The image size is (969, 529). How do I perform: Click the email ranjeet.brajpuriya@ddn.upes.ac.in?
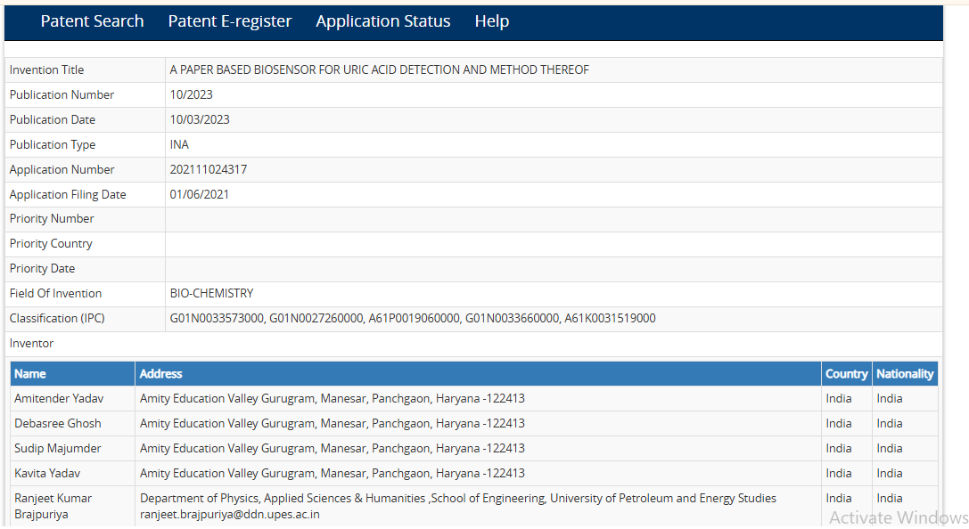230,514
